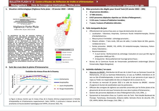159x111 pixels.
Task: Click 'Centre d'Etudes de Réflexion de Veille et d'Orientation'
Action: [65, 2]
